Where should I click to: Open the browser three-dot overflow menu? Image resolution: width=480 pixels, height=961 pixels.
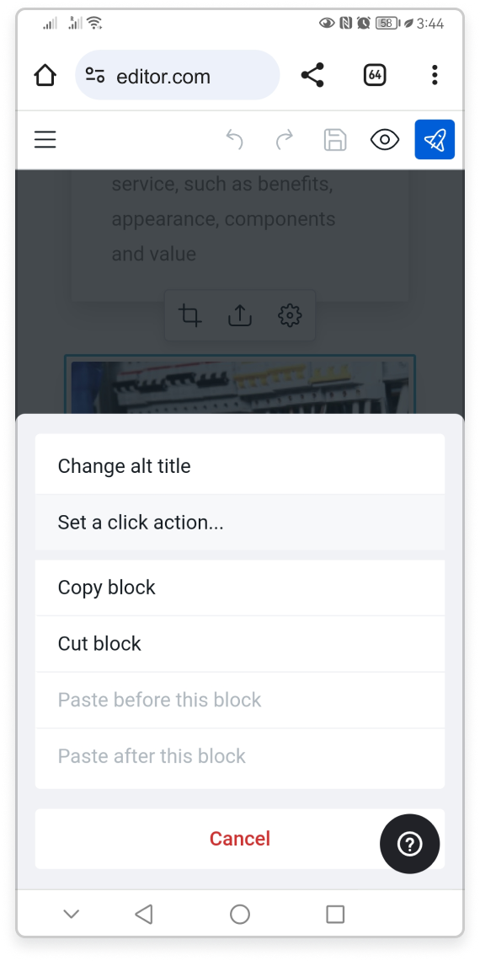click(x=435, y=75)
